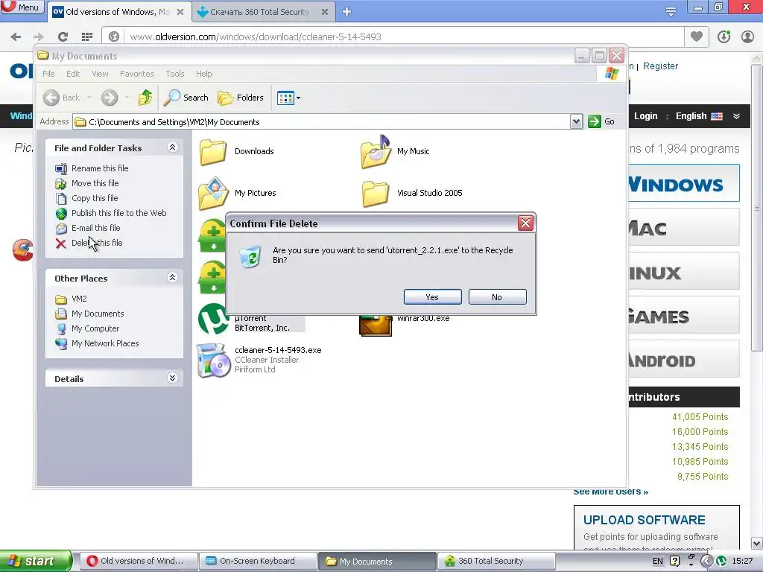Screen dimensions: 763x572
Task: Click the Back toolbar button in My Documents
Action: pyautogui.click(x=61, y=98)
